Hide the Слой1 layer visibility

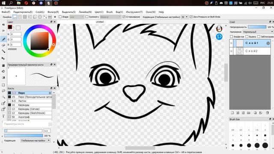pyautogui.click(x=231, y=43)
